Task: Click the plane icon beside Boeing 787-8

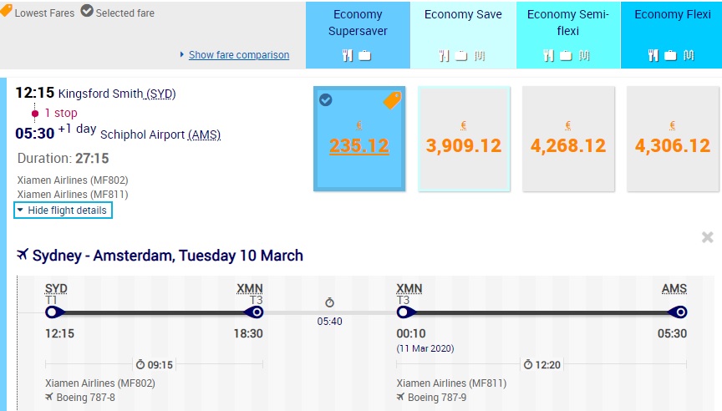Action: (x=48, y=397)
